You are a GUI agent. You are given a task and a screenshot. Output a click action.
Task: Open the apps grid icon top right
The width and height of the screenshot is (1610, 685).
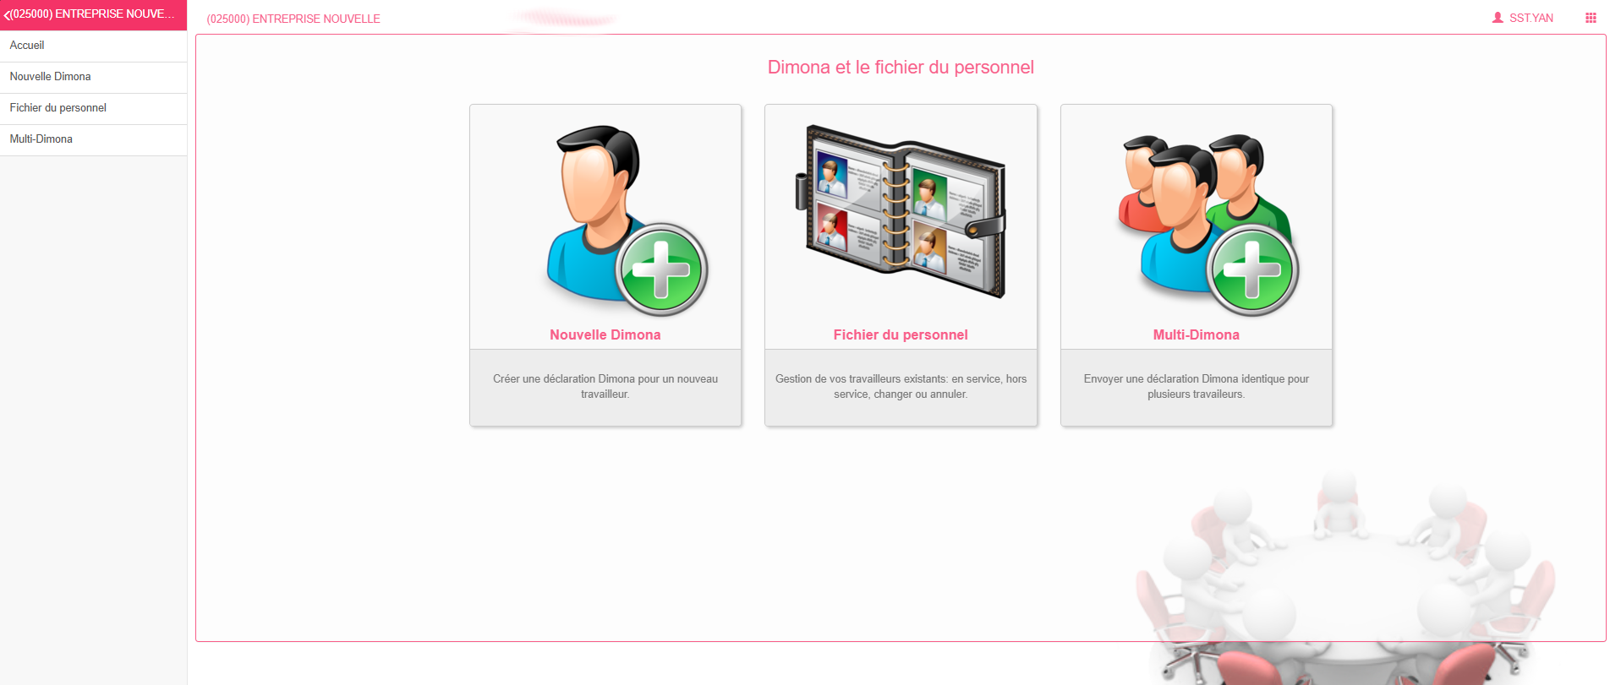click(1591, 18)
